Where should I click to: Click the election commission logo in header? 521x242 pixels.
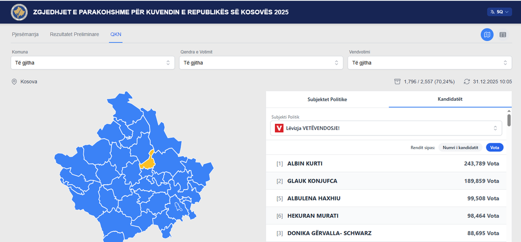click(x=19, y=12)
